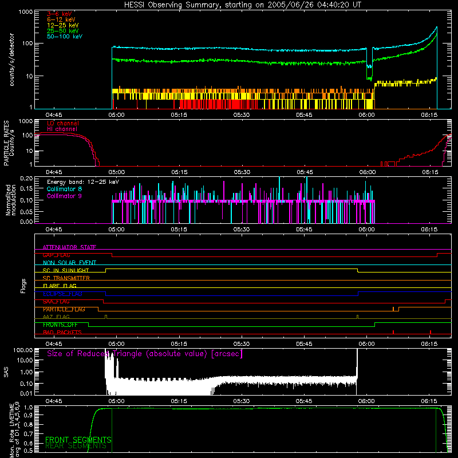This screenshot has height=458, width=458.
Task: Click the 05:00 tick on flags plot
Action: [116, 344]
